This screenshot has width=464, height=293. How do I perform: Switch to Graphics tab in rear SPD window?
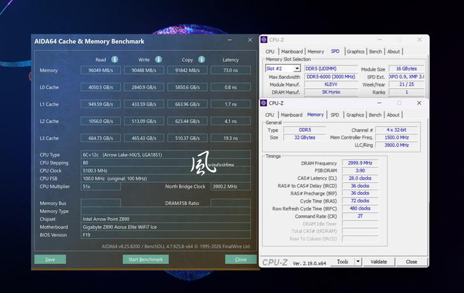pos(355,52)
